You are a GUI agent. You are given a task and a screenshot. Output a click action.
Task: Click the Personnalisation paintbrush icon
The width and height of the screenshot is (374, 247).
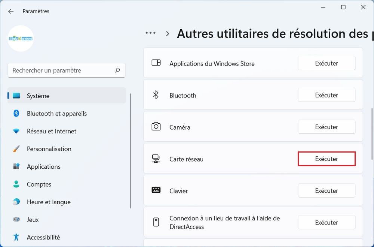(16, 149)
